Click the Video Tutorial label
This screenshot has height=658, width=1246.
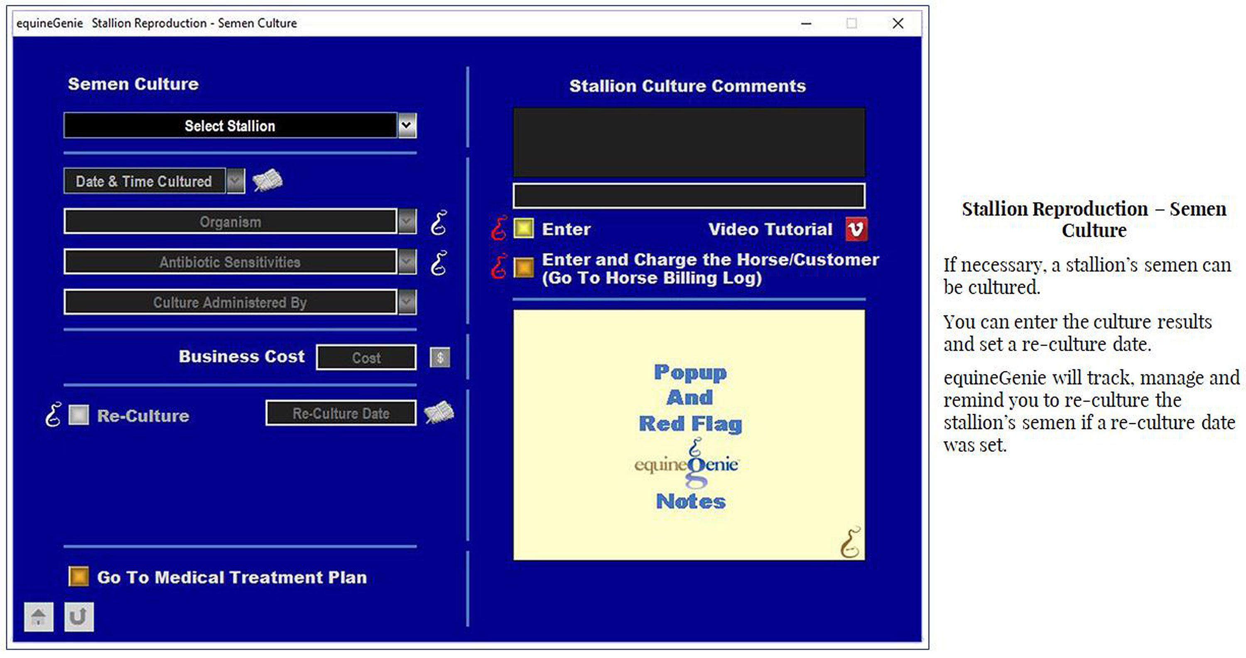770,229
